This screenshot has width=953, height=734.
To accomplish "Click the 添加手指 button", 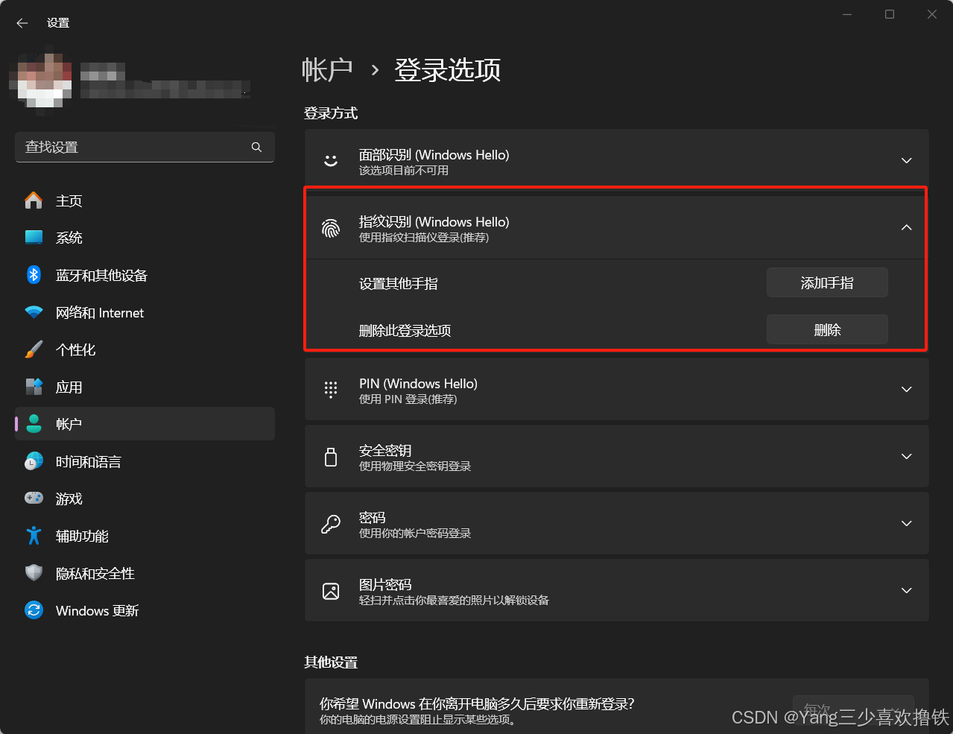I will [x=827, y=282].
